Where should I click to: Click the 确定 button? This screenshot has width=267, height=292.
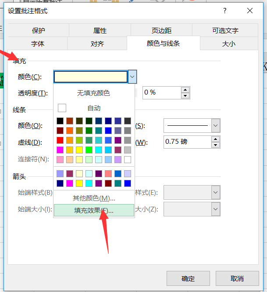[188, 278]
